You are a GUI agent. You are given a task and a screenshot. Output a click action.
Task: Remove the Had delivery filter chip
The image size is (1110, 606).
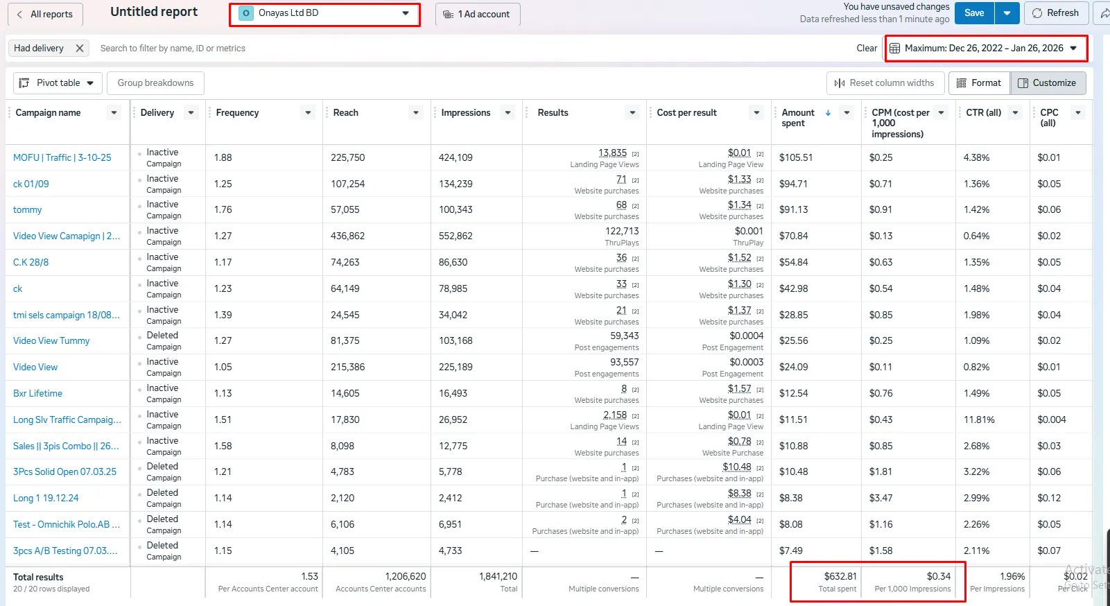[x=80, y=49]
